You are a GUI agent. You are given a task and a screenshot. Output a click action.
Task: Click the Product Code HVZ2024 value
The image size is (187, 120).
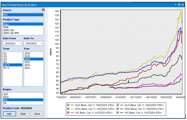point(26,108)
